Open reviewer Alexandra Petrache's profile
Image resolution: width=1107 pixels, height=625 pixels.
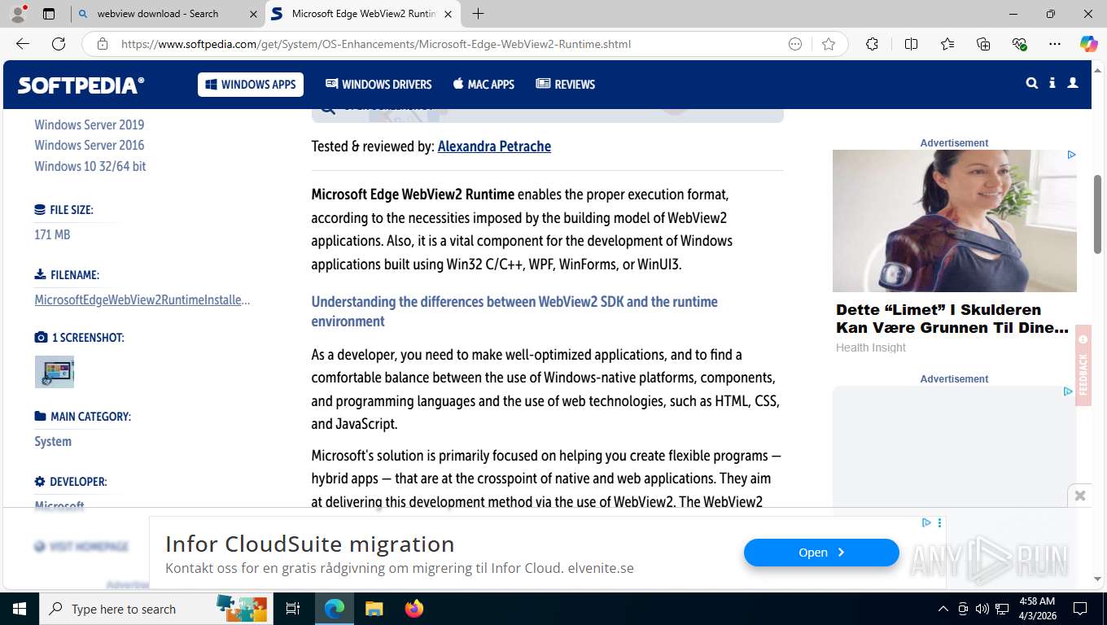coord(494,146)
